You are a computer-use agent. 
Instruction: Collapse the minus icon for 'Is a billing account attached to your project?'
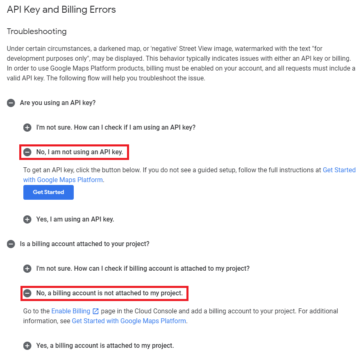click(x=11, y=244)
